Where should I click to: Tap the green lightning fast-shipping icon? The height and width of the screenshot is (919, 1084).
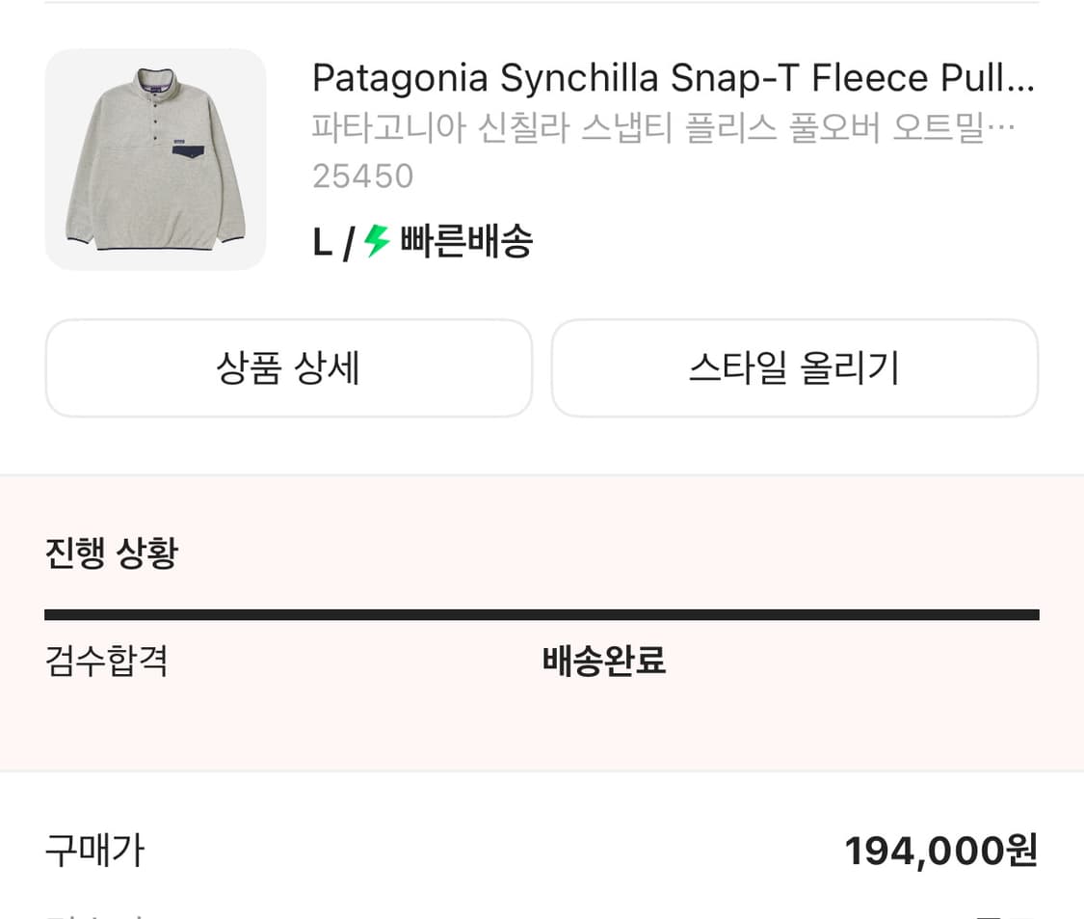click(x=376, y=241)
